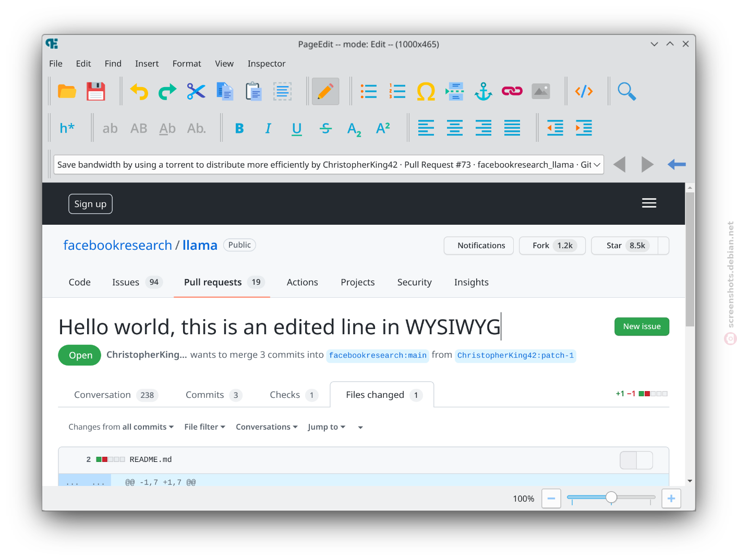Copy the selection with the copy icon
The height and width of the screenshot is (560, 737).
[x=225, y=91]
